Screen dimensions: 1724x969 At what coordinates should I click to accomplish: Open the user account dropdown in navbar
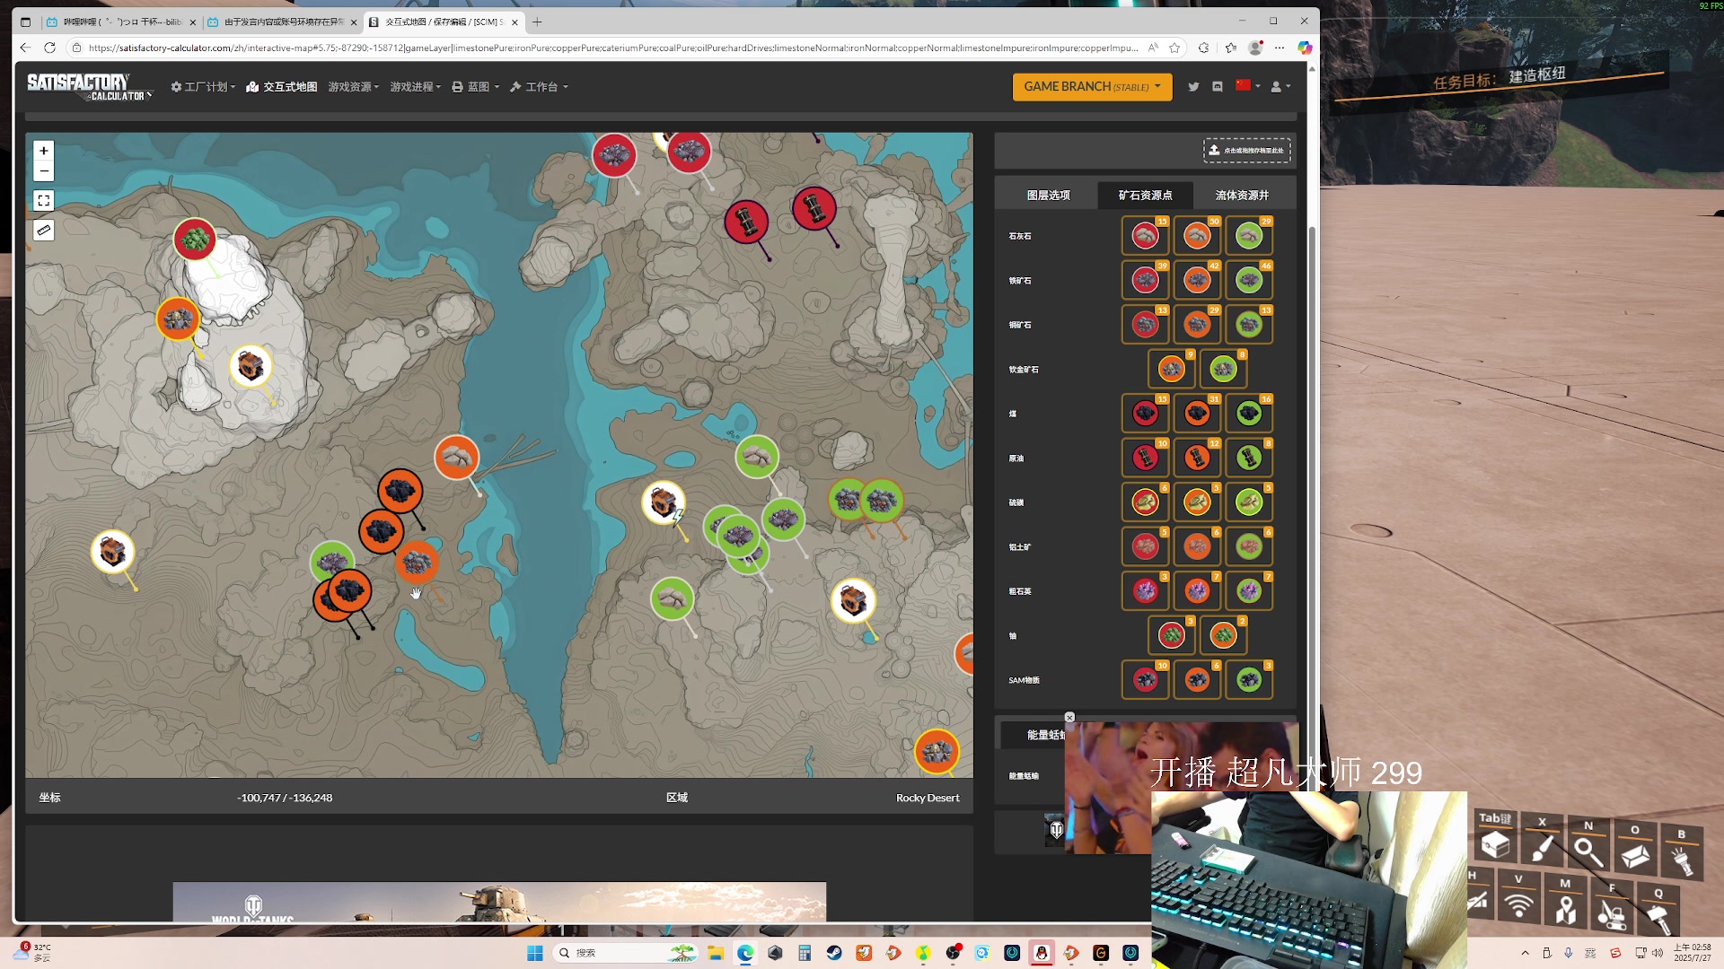(x=1280, y=87)
